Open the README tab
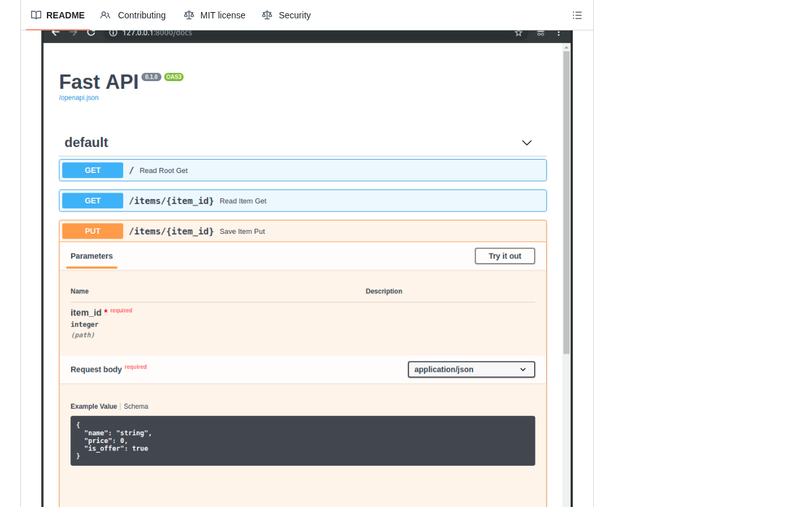This screenshot has width=812, height=507. click(x=58, y=15)
